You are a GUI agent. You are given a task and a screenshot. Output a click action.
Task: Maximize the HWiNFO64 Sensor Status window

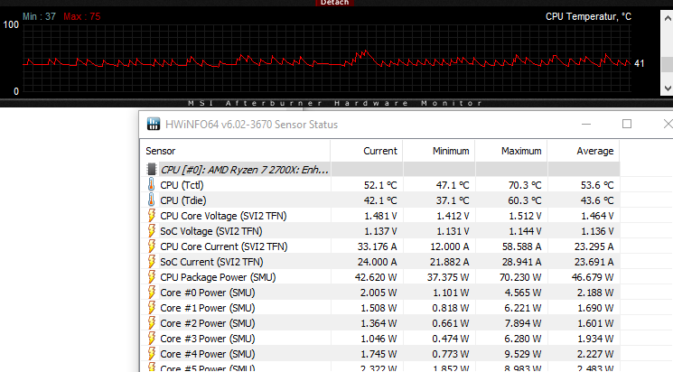pyautogui.click(x=627, y=124)
